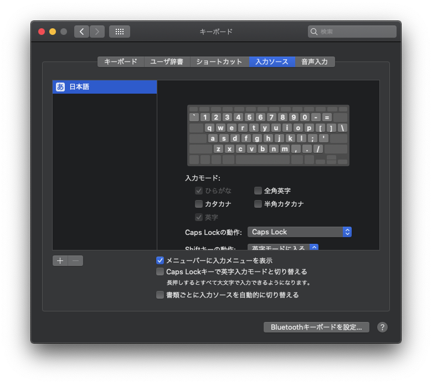The image size is (432, 384).
Task: Remove the input source with the minus button
Action: click(x=75, y=260)
